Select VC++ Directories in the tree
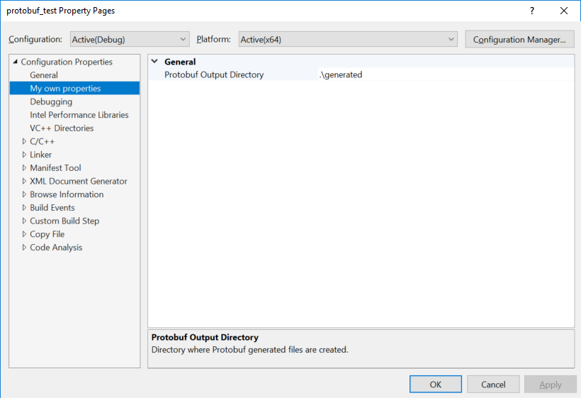Screen dimensions: 581x398 click(62, 128)
